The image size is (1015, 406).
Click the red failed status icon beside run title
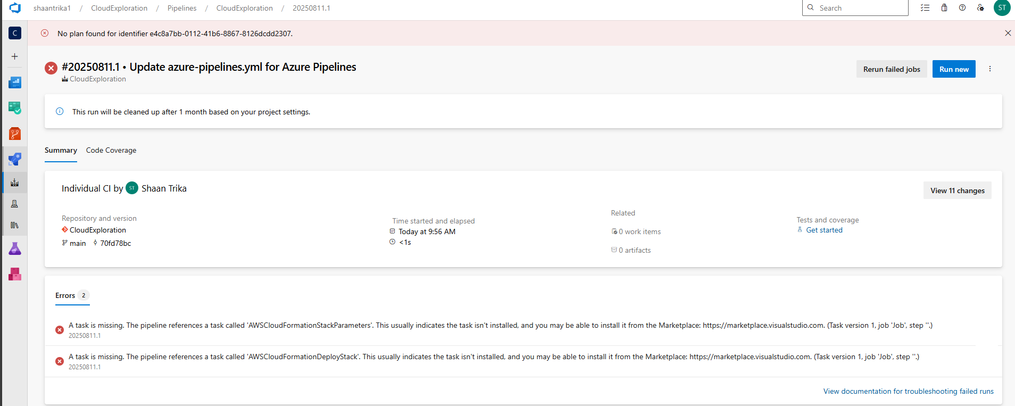tap(51, 68)
